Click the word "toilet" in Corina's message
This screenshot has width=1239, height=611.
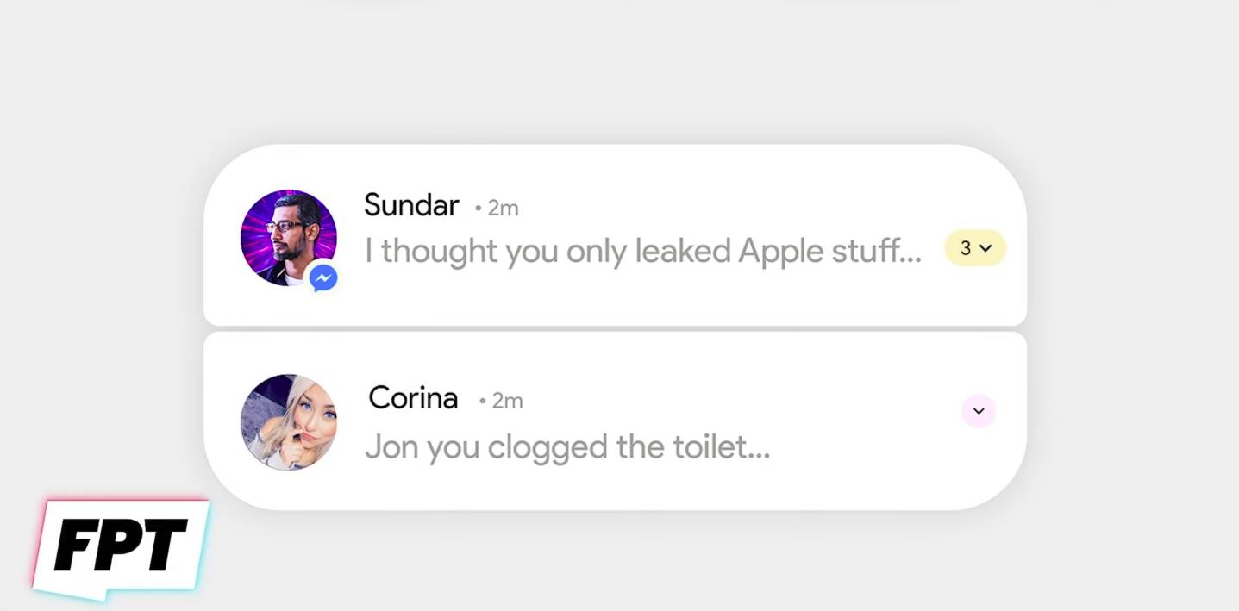pos(693,446)
